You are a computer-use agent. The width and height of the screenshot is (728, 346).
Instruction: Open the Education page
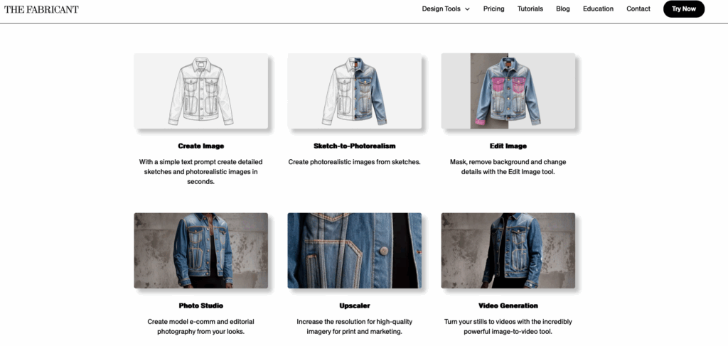(598, 9)
